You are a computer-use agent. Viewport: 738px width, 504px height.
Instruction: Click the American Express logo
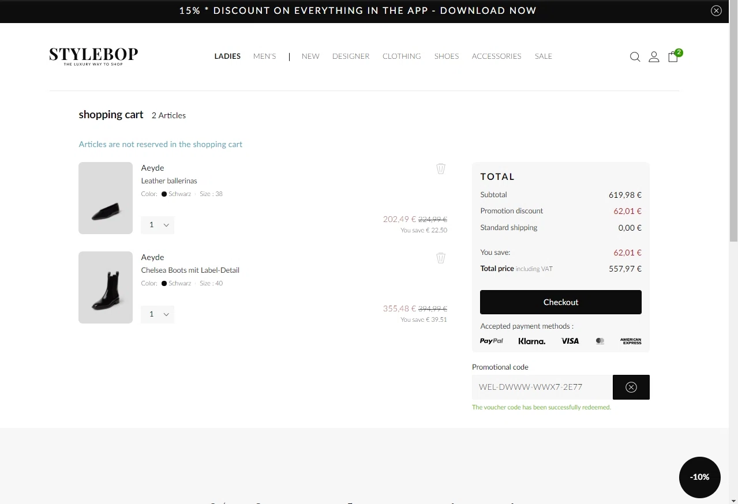click(x=631, y=341)
